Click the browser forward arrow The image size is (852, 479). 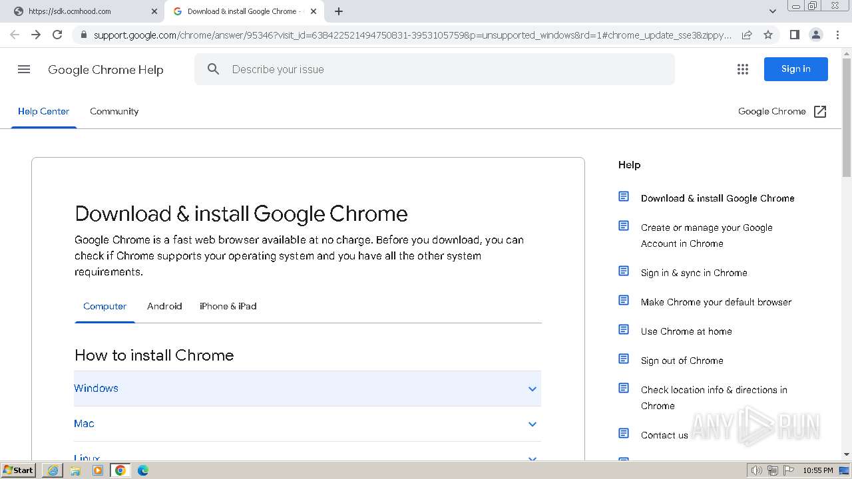point(36,35)
